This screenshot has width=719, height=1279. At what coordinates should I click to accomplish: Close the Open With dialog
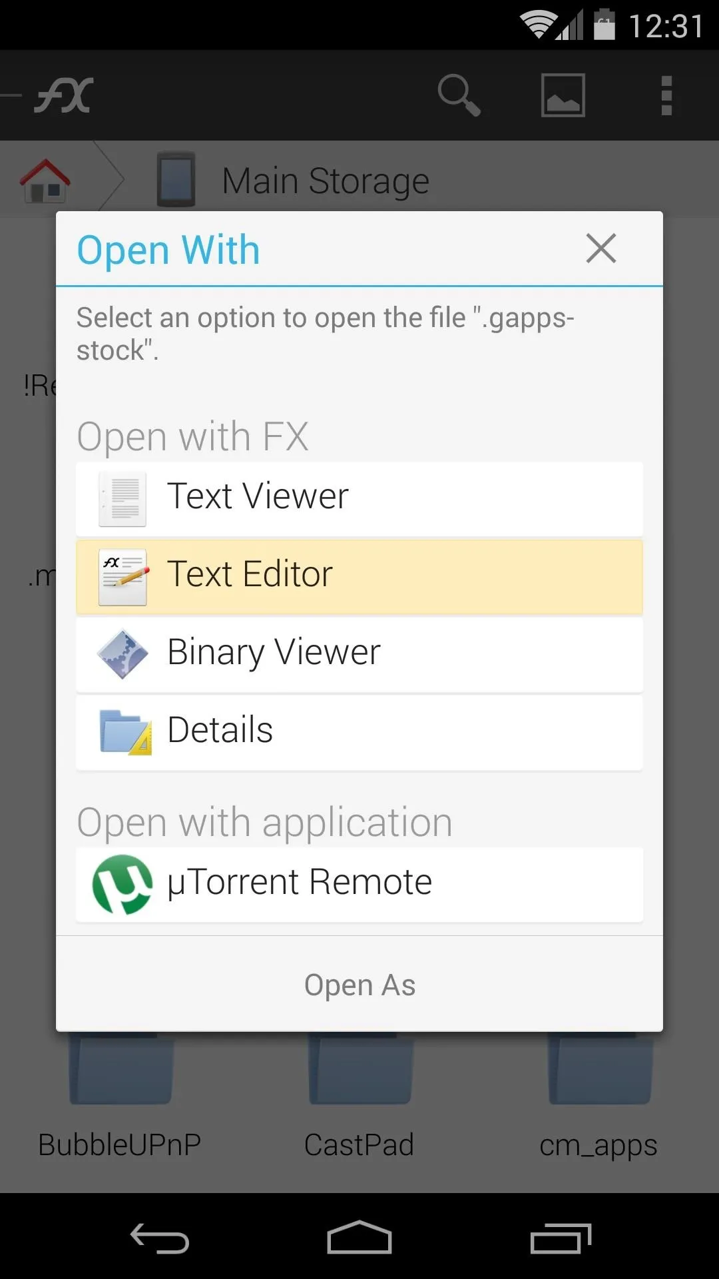pos(601,248)
